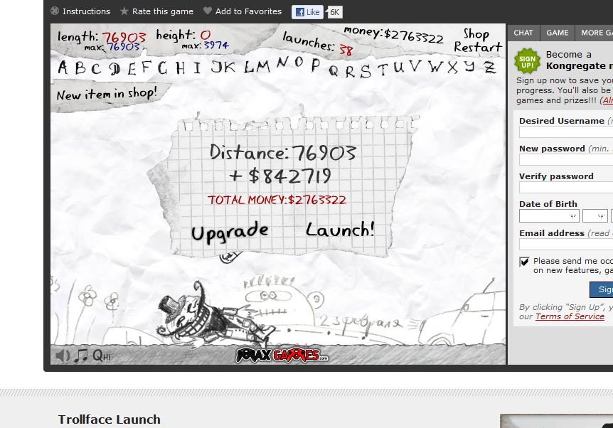The width and height of the screenshot is (613, 428).
Task: Toggle the music note icon
Action: 81,355
